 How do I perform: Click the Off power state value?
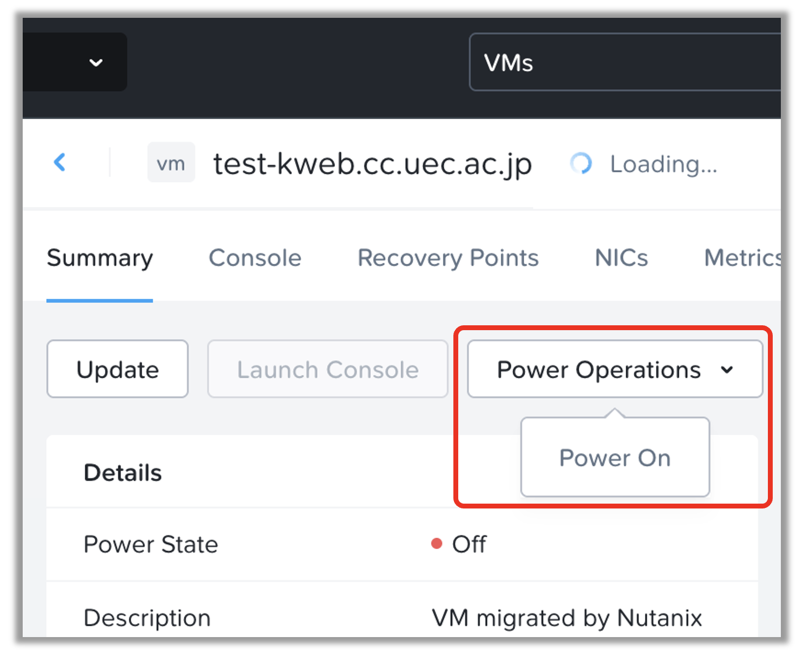pos(469,544)
